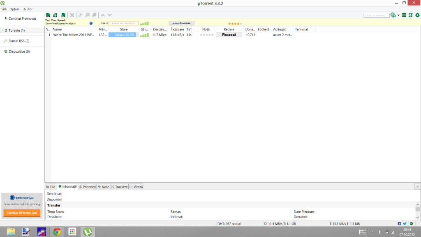This screenshot has width=421, height=237.
Task: Switch to the Parteneri tab
Action: tap(87, 187)
